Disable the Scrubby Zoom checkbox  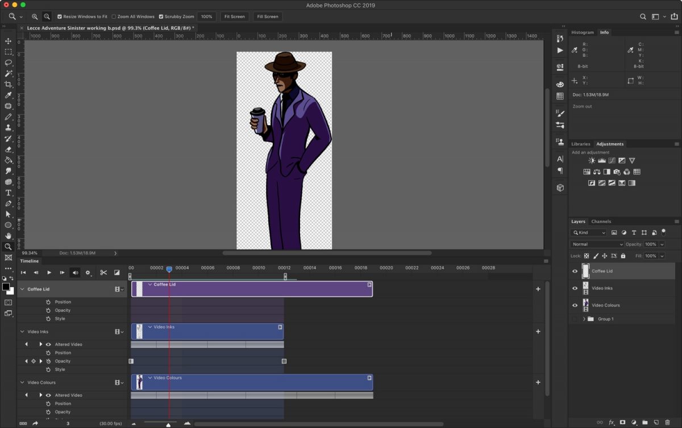pos(161,16)
